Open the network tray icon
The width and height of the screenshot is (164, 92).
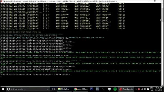[142, 89]
